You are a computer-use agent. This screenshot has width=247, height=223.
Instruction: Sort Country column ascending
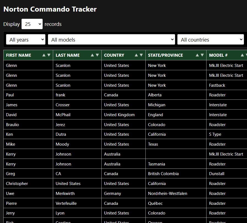tap(136, 55)
